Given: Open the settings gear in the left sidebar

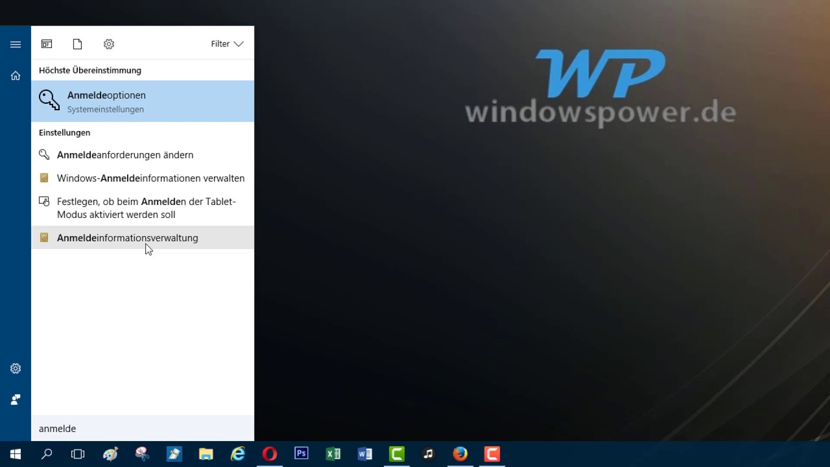Looking at the screenshot, I should point(16,368).
